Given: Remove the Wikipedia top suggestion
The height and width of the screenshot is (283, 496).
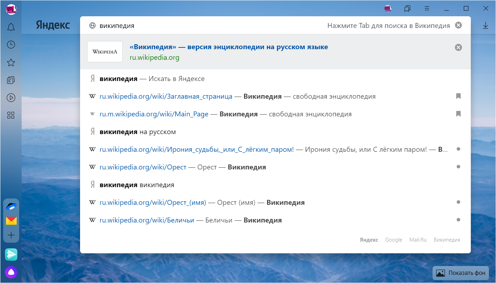Looking at the screenshot, I should [458, 47].
